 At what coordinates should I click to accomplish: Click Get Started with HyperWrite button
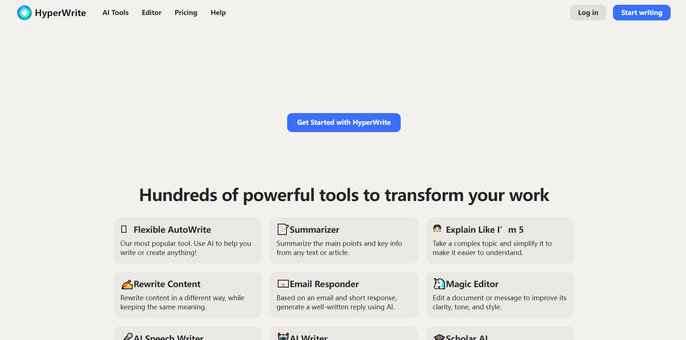pyautogui.click(x=344, y=123)
